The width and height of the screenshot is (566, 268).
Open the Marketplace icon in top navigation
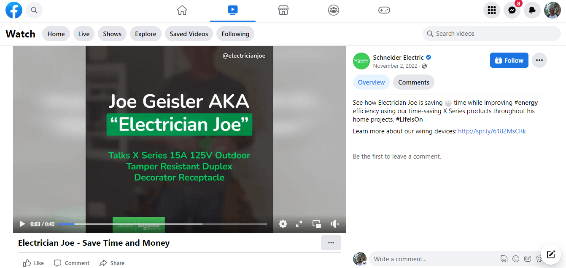[x=283, y=10]
